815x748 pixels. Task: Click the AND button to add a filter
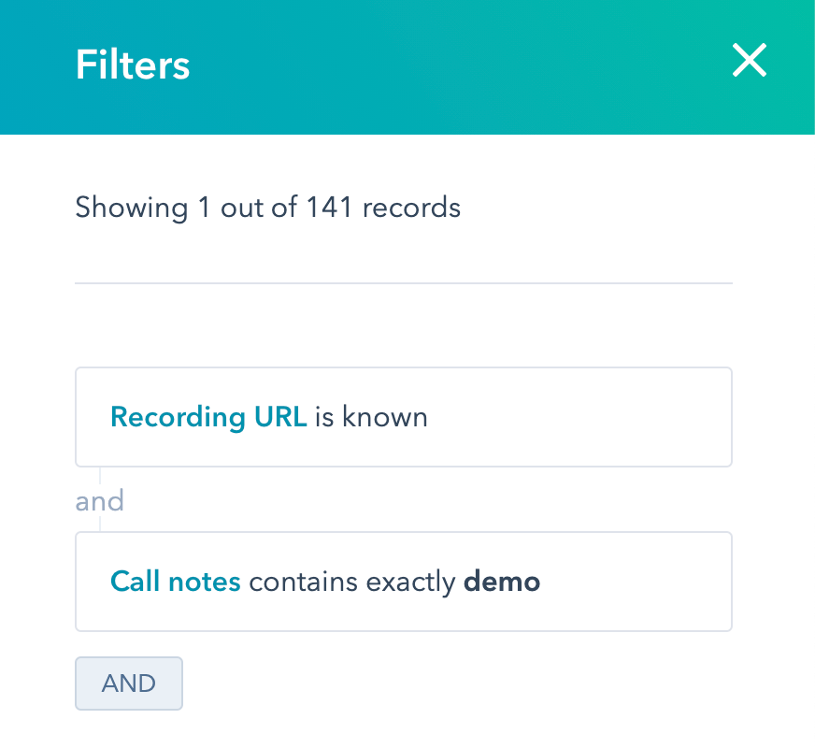[129, 683]
